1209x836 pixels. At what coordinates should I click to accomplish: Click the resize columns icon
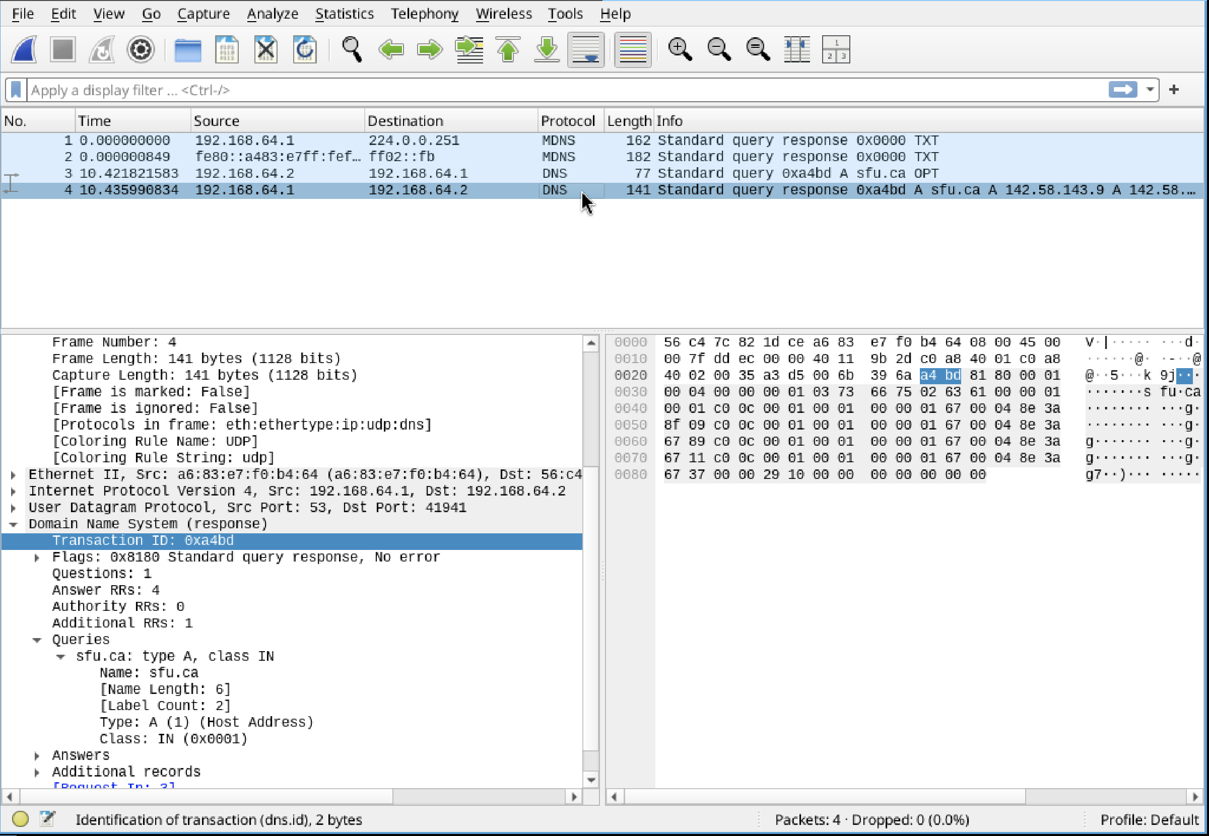(797, 50)
